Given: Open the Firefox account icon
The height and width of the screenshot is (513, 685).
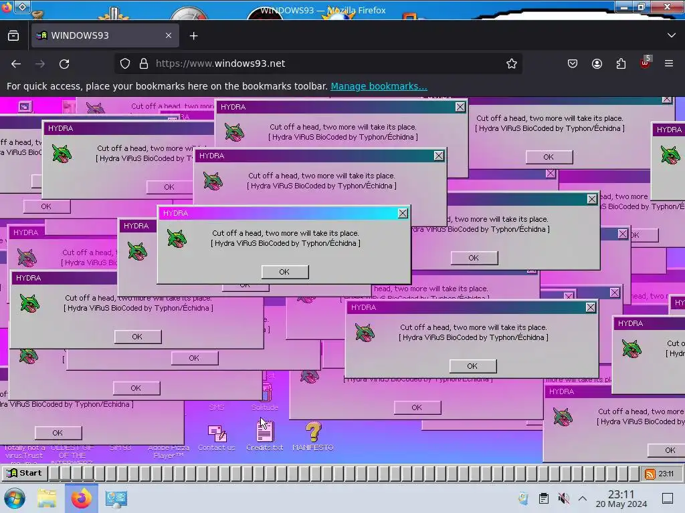Looking at the screenshot, I should (x=597, y=63).
